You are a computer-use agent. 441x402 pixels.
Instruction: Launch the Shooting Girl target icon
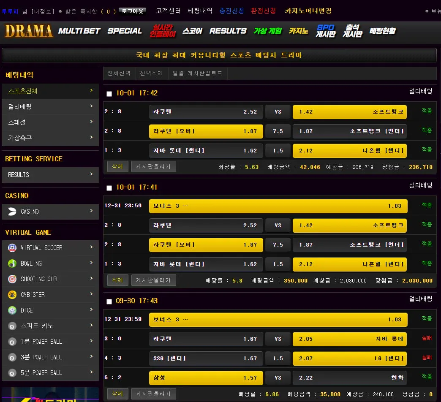pyautogui.click(x=12, y=279)
